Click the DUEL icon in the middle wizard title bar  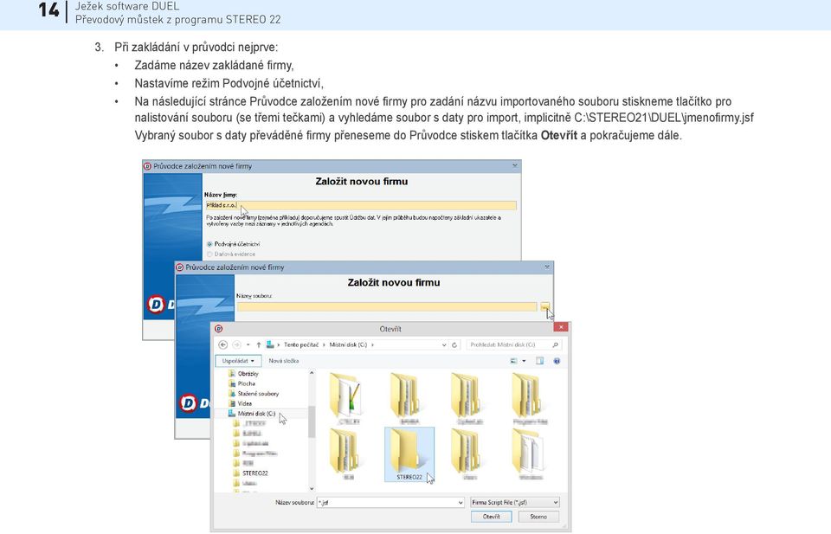pos(180,267)
